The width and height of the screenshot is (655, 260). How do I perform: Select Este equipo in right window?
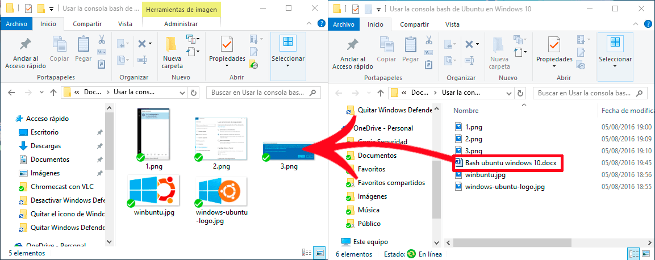coord(365,242)
